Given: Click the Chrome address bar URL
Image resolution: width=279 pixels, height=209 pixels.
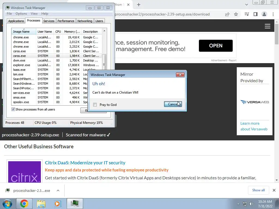Looking at the screenshot, I should (162, 14).
